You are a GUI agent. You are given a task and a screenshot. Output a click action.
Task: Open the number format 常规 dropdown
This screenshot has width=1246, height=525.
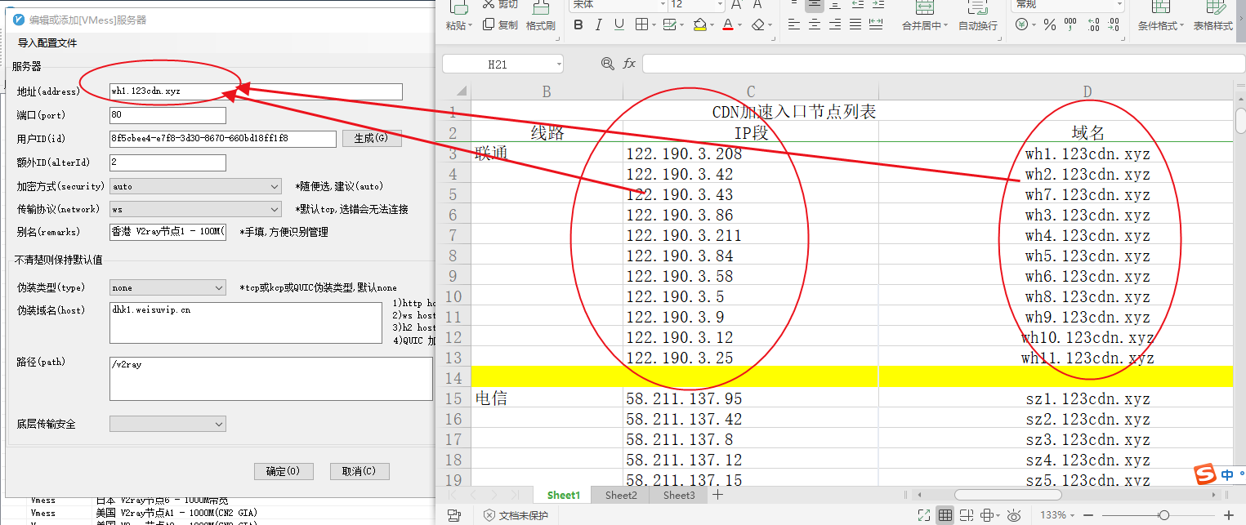click(x=1119, y=5)
